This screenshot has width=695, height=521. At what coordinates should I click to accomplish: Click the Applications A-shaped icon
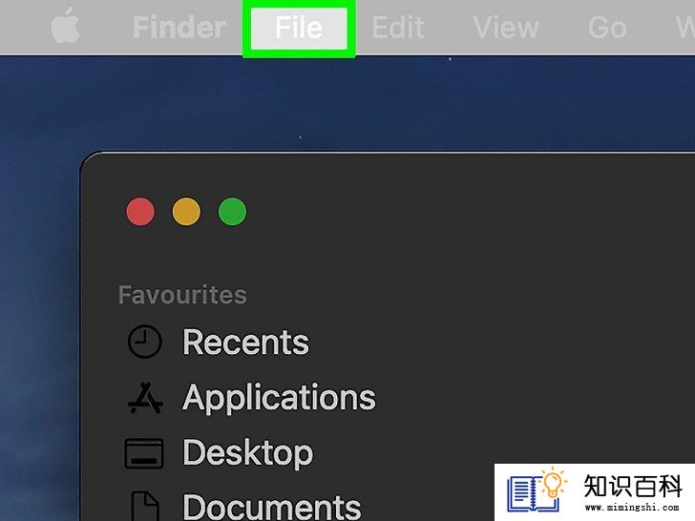(x=145, y=397)
